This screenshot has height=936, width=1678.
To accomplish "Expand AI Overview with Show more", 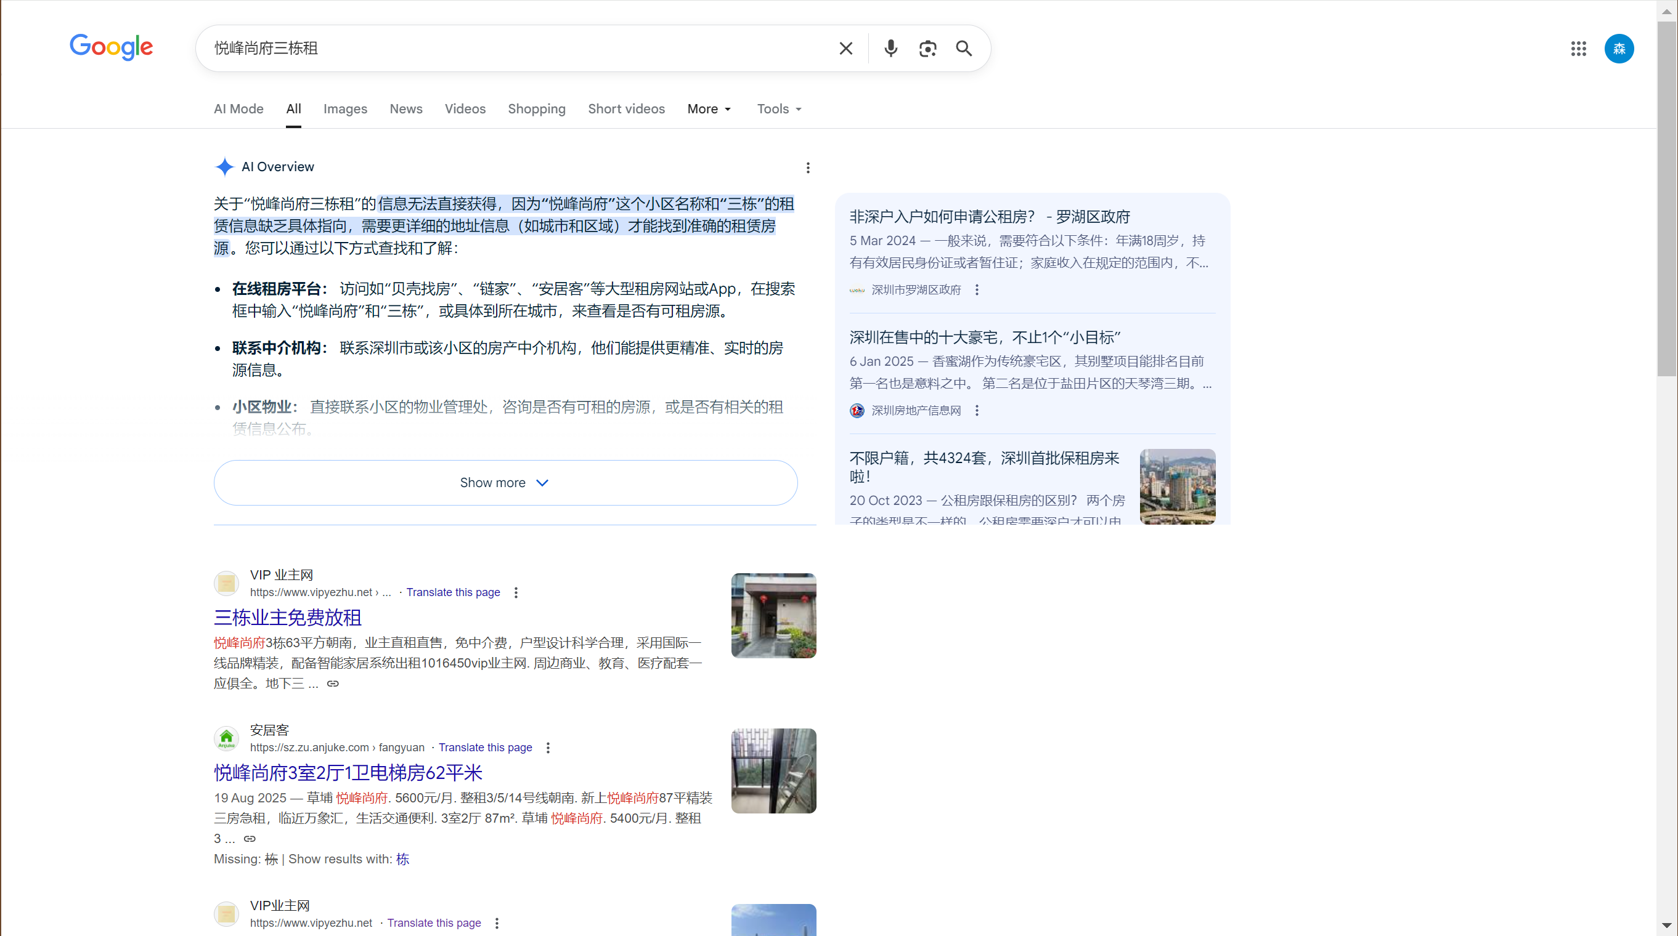I will (x=505, y=482).
